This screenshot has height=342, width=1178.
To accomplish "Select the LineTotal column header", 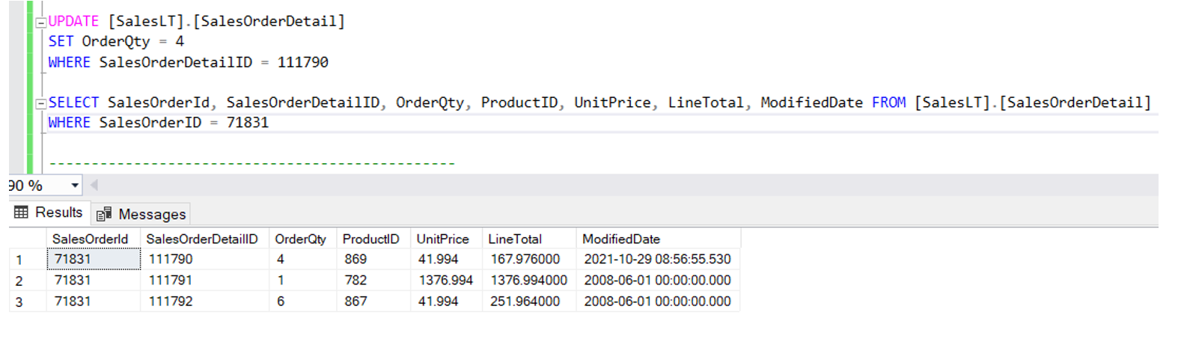I will point(515,239).
